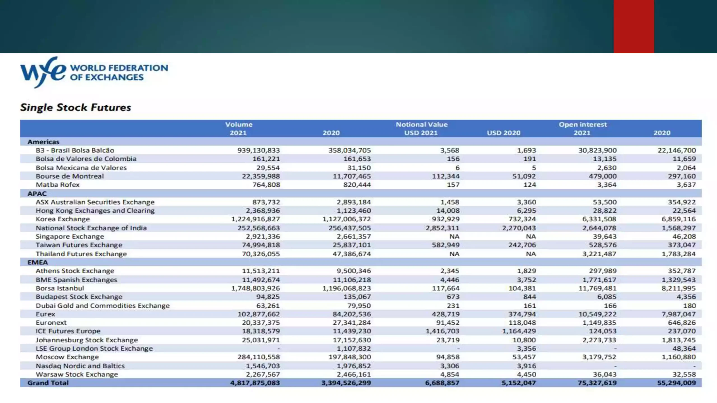Screen dimensions: 717x403
Task: Select ICE Futures notional value 1,416,703
Action: point(443,331)
